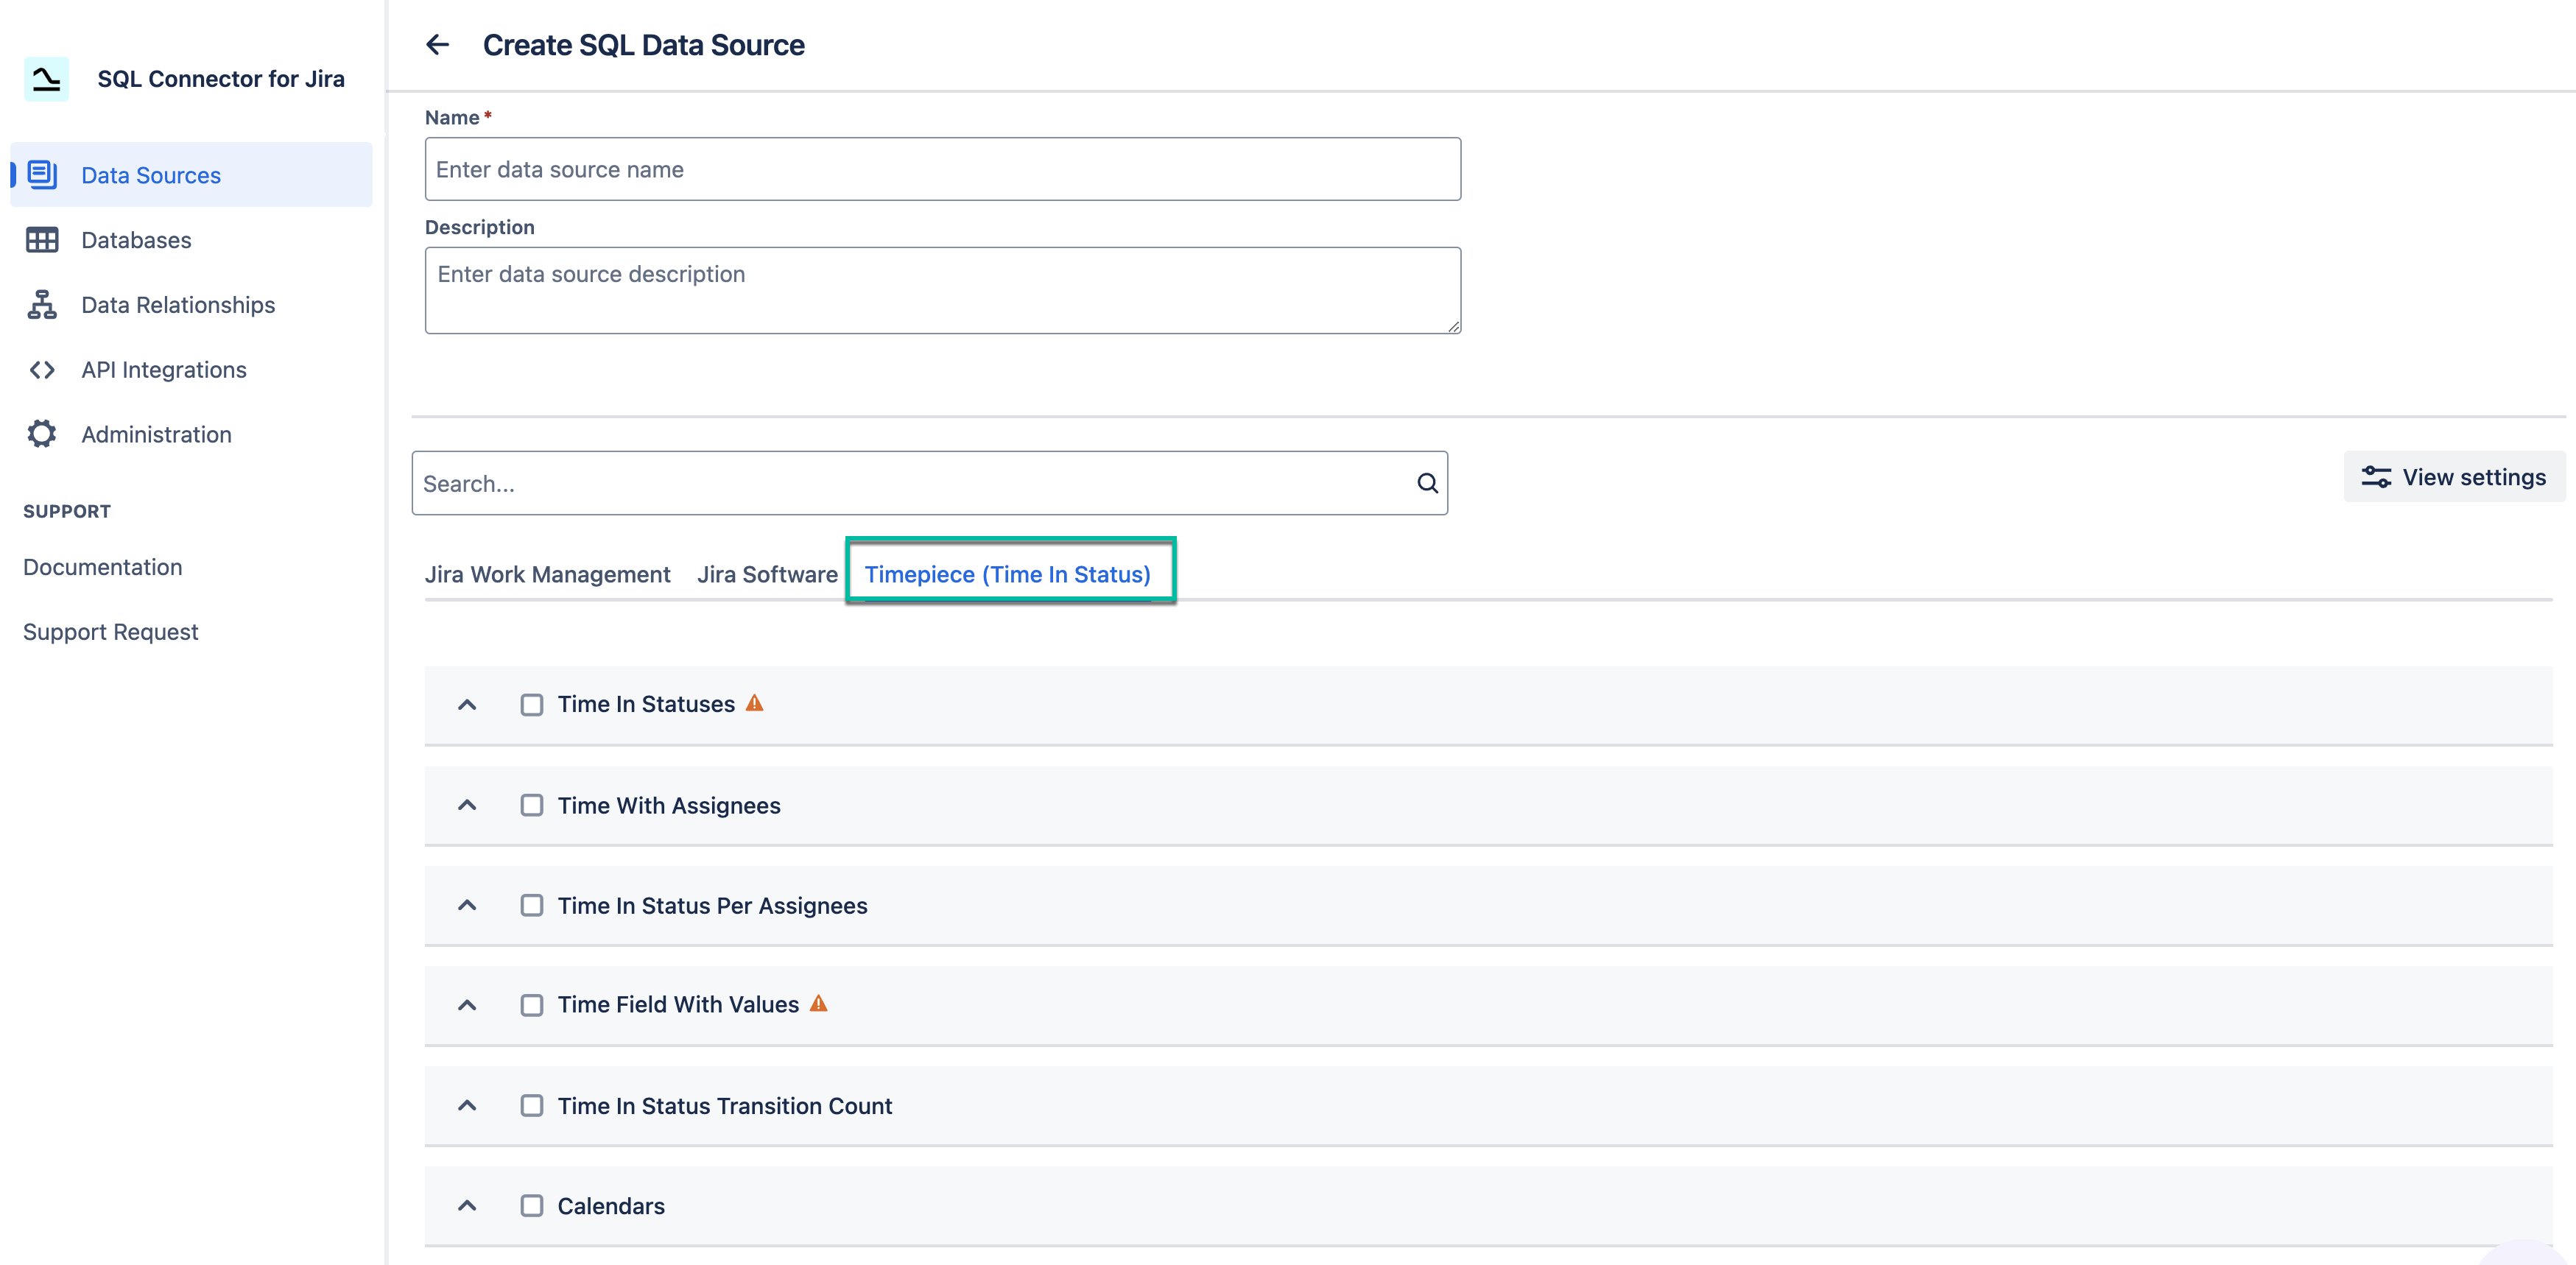The height and width of the screenshot is (1265, 2576).
Task: Collapse the Time Field With Values section
Action: pos(467,1005)
